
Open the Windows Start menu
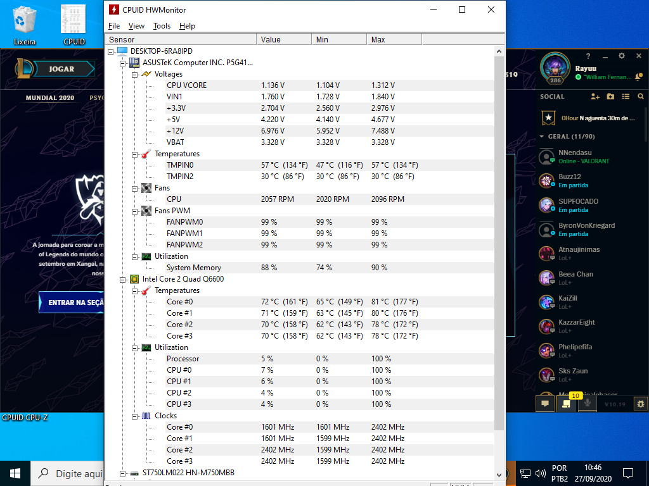click(x=15, y=473)
